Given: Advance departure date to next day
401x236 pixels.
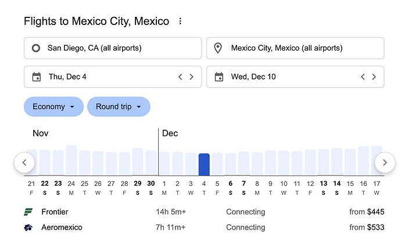Looking at the screenshot, I should [191, 77].
